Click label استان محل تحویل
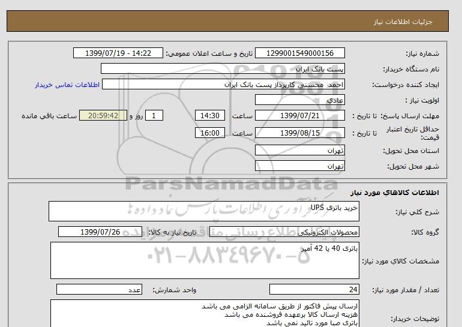Screen dimensions: 462x327 coord(411,151)
